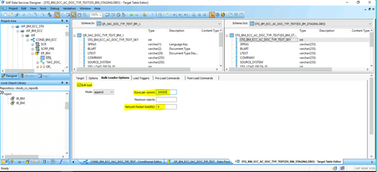The image size is (377, 172).
Task: Open the Validation menu
Action: click(69, 8)
